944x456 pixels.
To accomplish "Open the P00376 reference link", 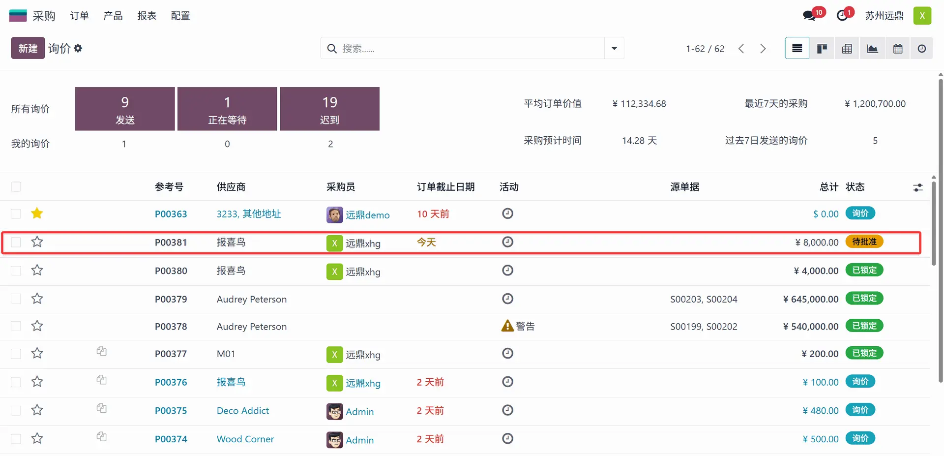I will click(171, 382).
